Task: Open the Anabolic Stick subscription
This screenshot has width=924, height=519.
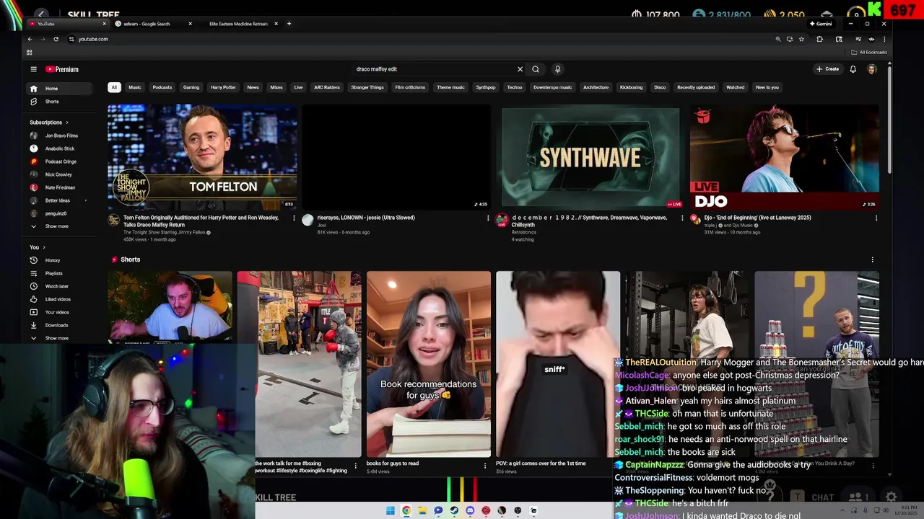Action: click(60, 148)
